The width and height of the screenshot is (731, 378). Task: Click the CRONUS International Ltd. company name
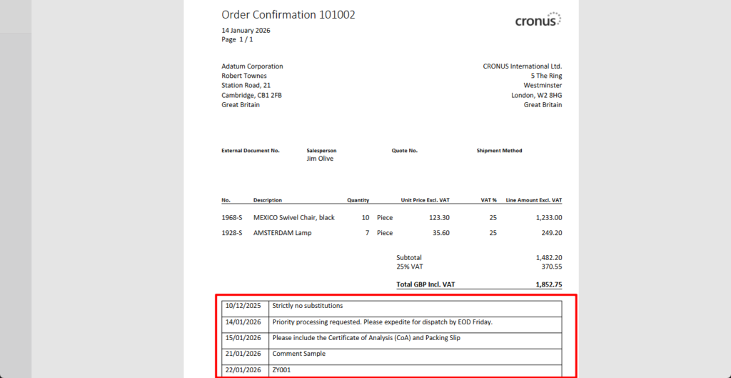click(x=522, y=66)
